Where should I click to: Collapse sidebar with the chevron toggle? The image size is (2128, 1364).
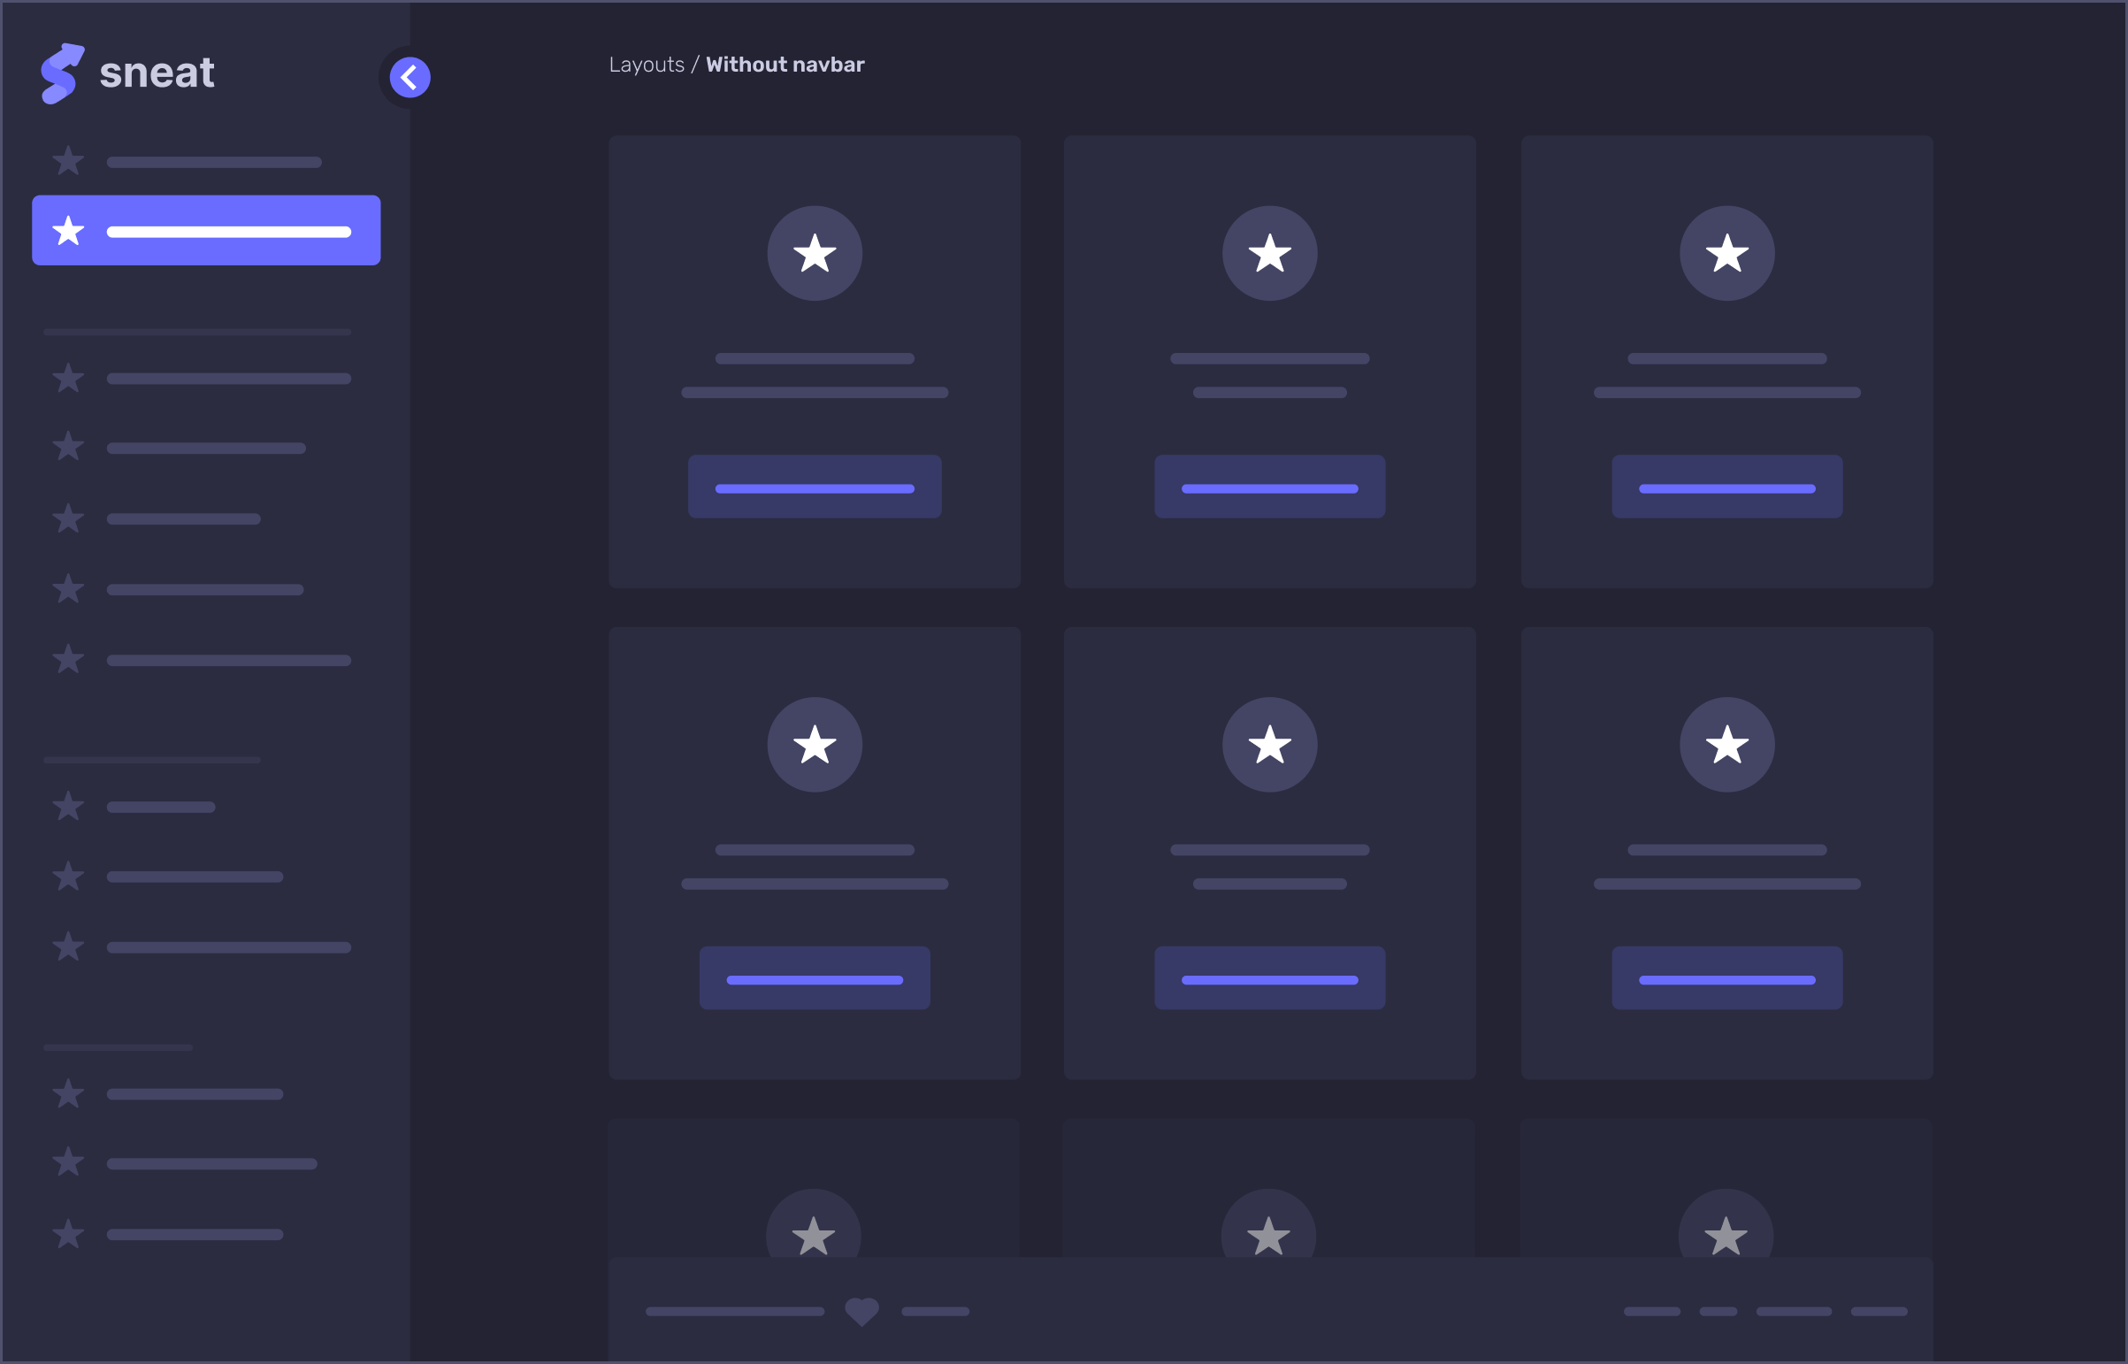click(x=410, y=78)
